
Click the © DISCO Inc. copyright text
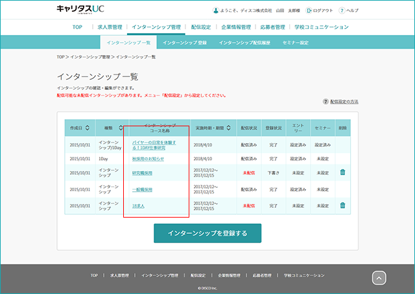tap(207, 288)
